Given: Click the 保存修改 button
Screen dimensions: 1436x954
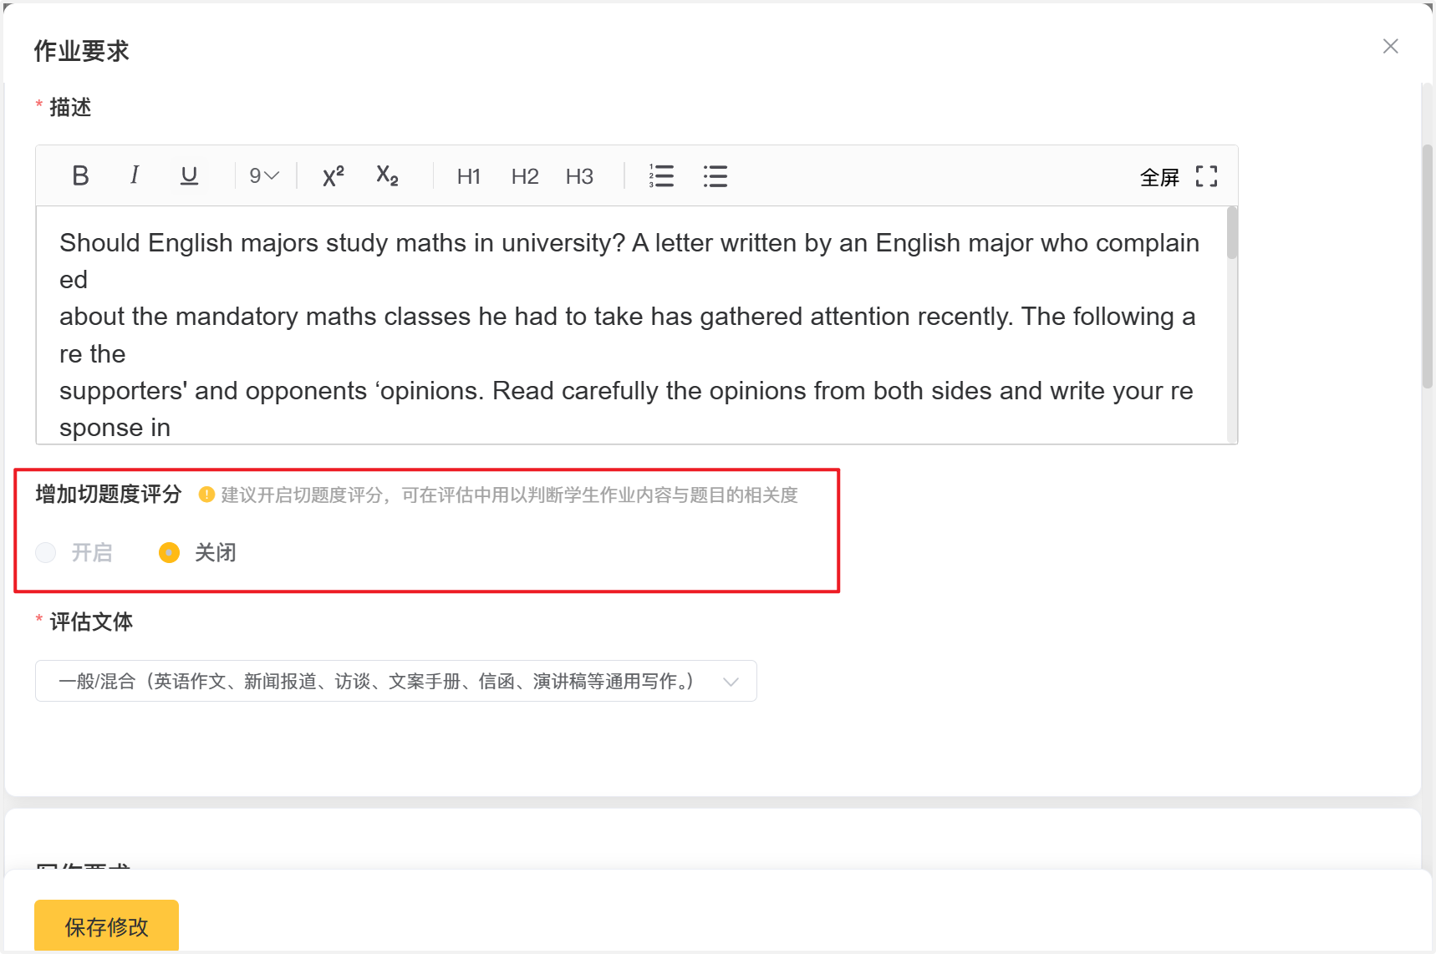Looking at the screenshot, I should click(x=106, y=926).
